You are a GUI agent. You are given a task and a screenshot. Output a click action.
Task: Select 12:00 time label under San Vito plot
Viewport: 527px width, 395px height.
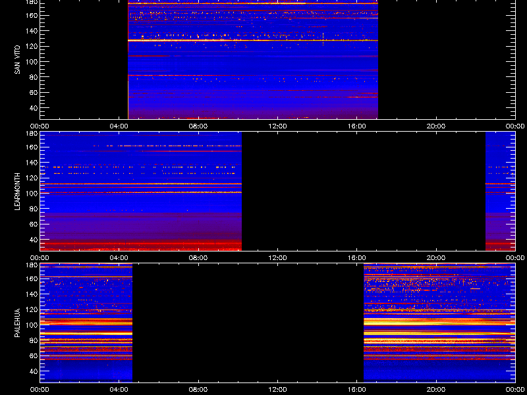pos(277,126)
